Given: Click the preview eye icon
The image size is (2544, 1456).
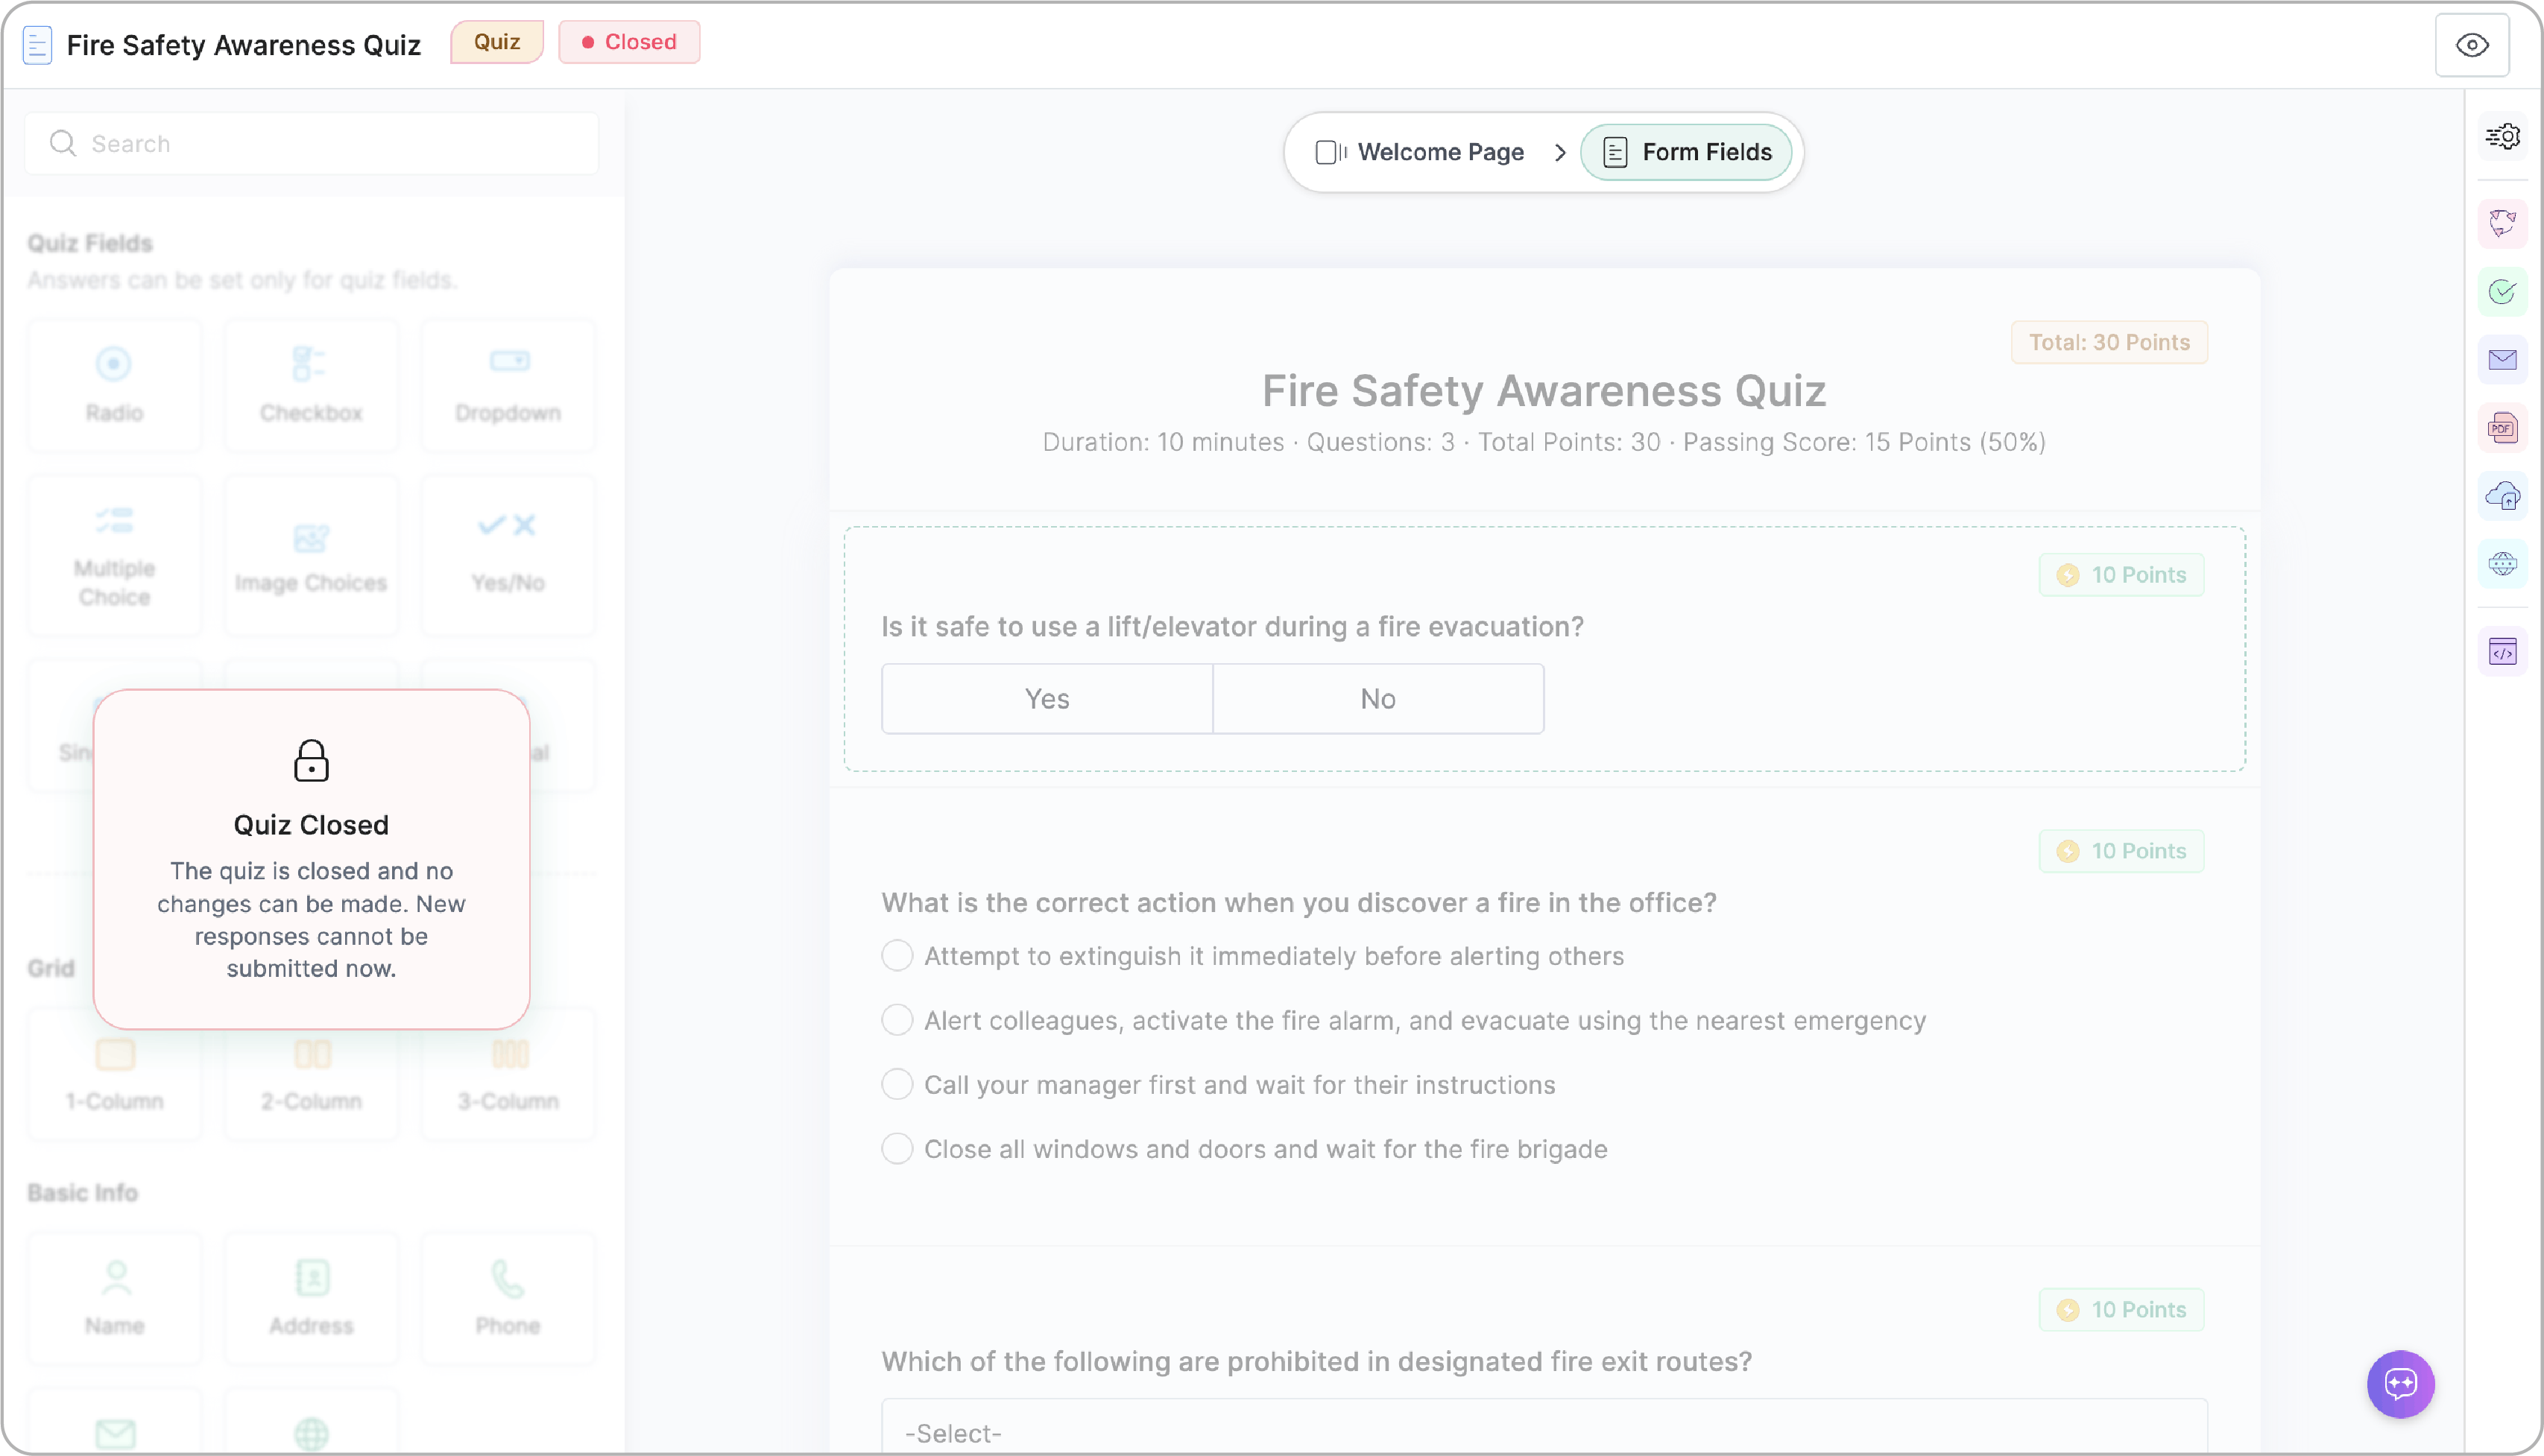Looking at the screenshot, I should click(2471, 45).
